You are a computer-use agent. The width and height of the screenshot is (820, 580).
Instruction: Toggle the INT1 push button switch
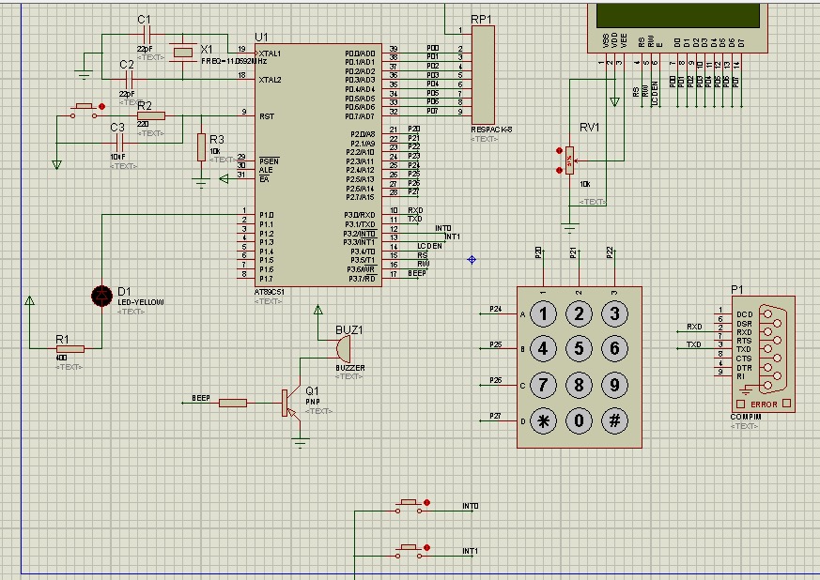pos(409,551)
